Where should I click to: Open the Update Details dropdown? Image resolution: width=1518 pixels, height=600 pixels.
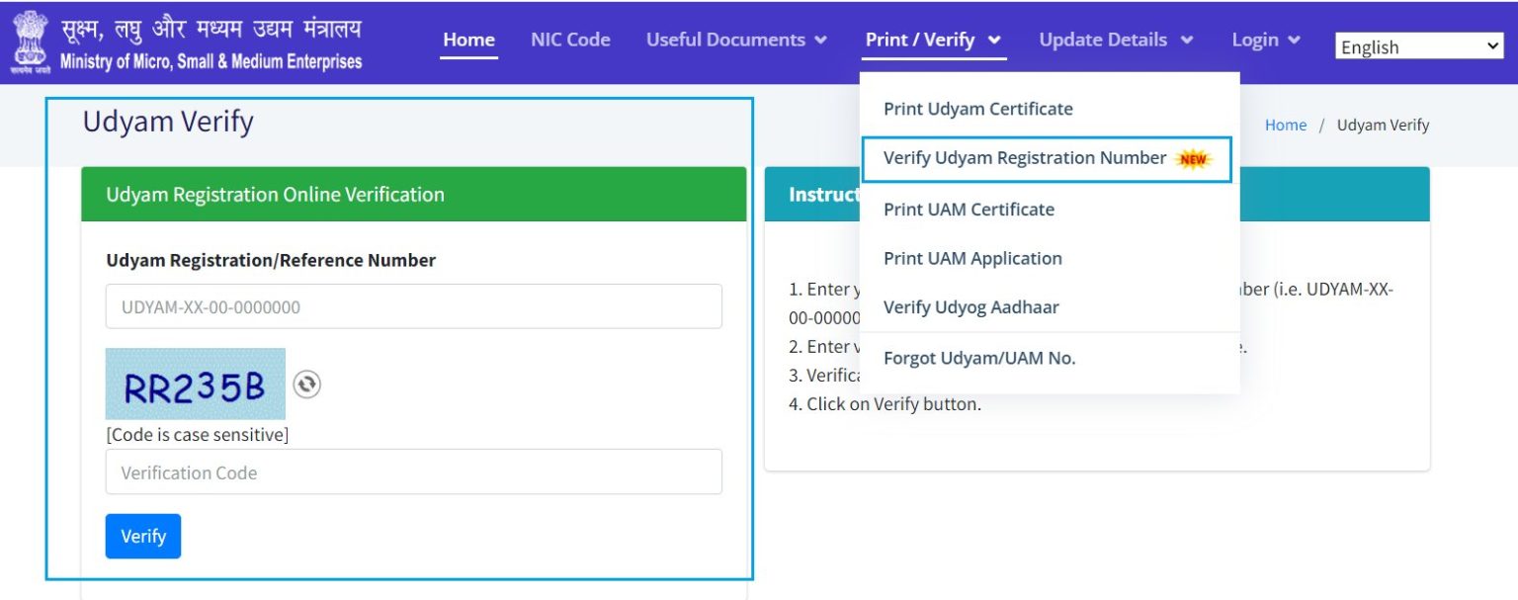coord(1116,41)
